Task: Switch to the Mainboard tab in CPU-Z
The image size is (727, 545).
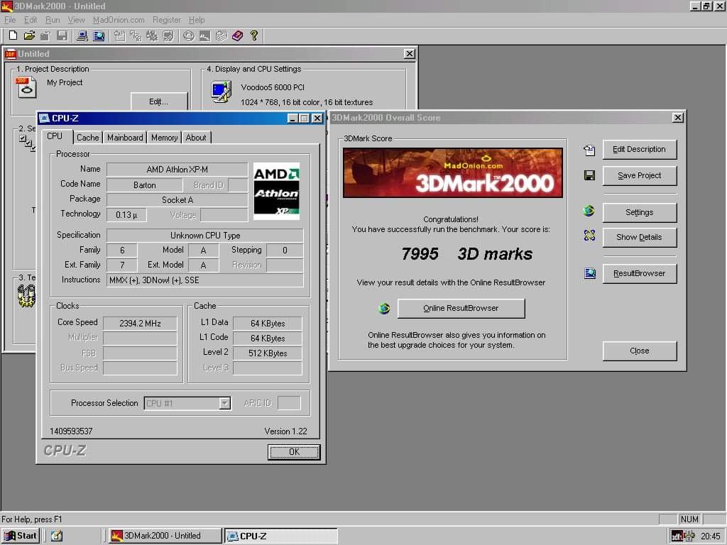Action: tap(125, 138)
